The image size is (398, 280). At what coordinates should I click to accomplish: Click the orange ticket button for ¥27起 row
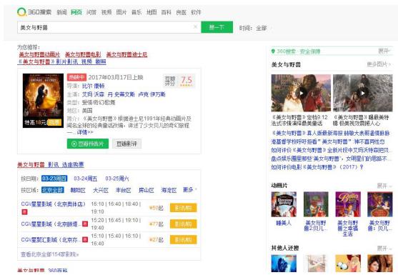183,240
